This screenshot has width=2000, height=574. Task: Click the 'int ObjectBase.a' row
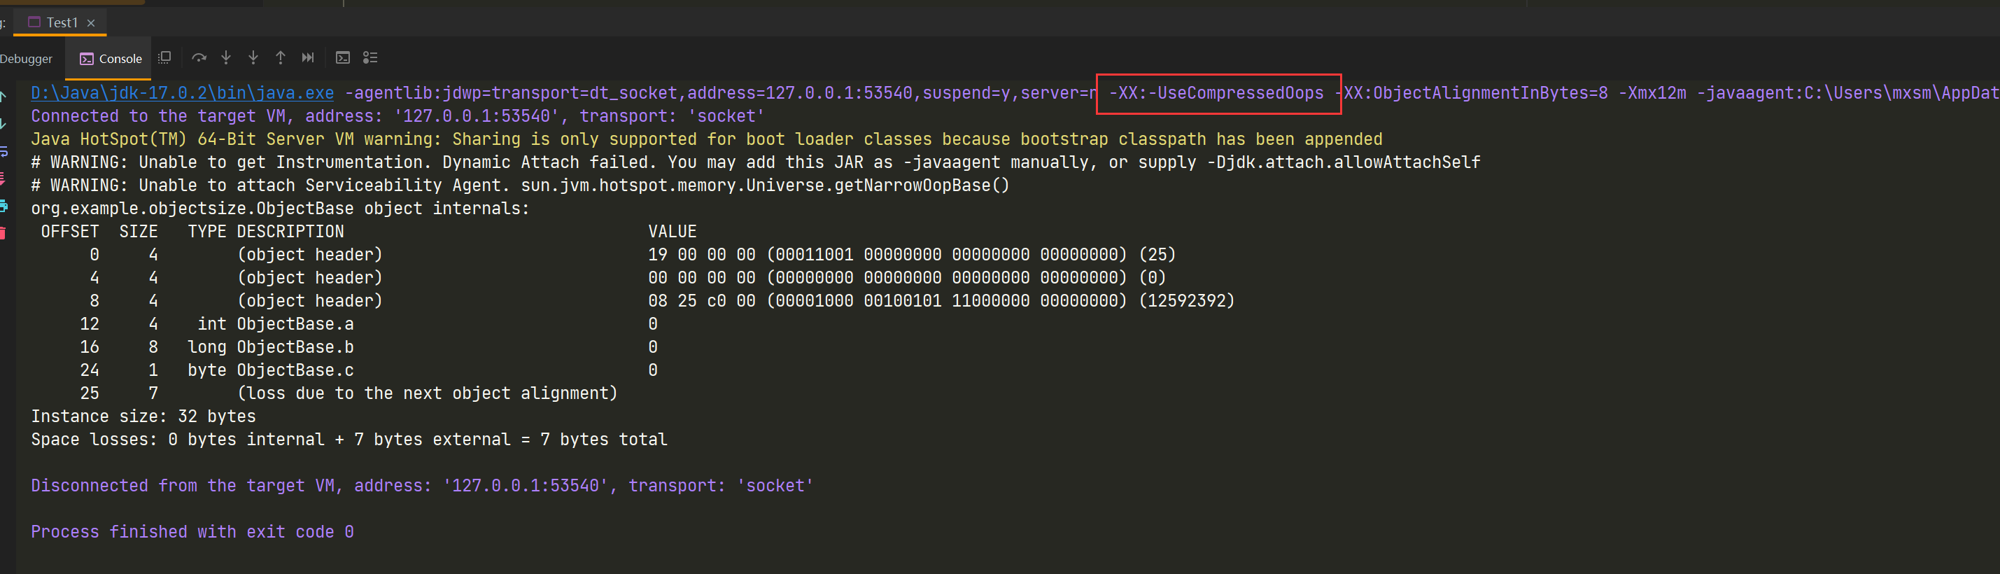coord(369,325)
